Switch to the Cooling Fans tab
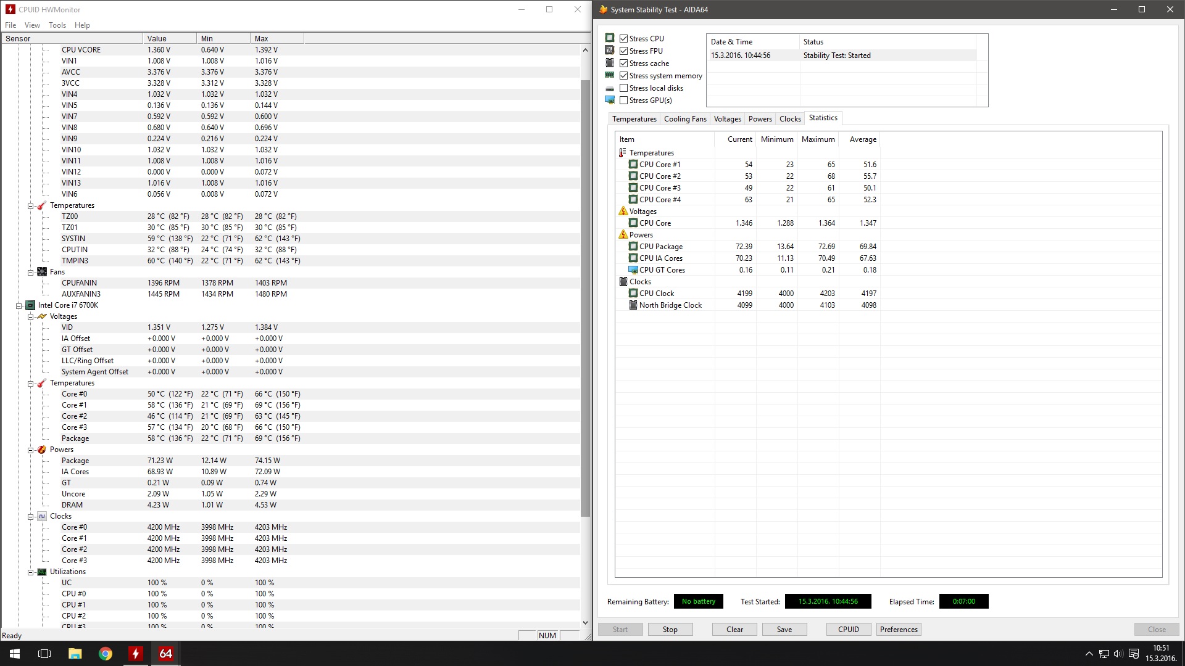The image size is (1185, 666). 684,119
